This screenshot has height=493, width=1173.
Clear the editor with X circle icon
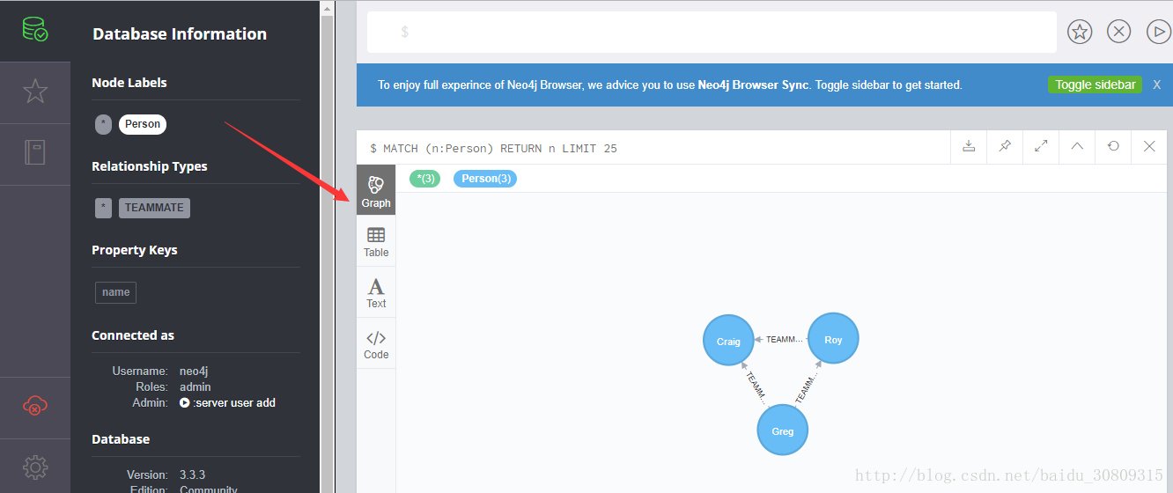(1118, 32)
